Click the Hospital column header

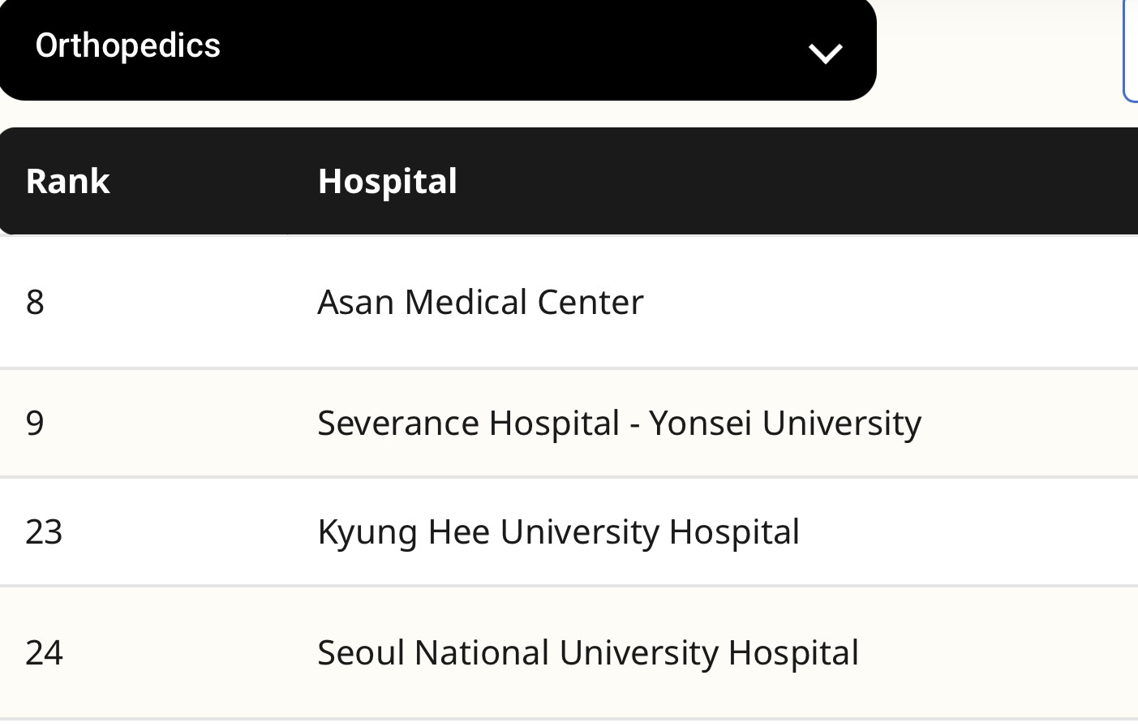(388, 181)
